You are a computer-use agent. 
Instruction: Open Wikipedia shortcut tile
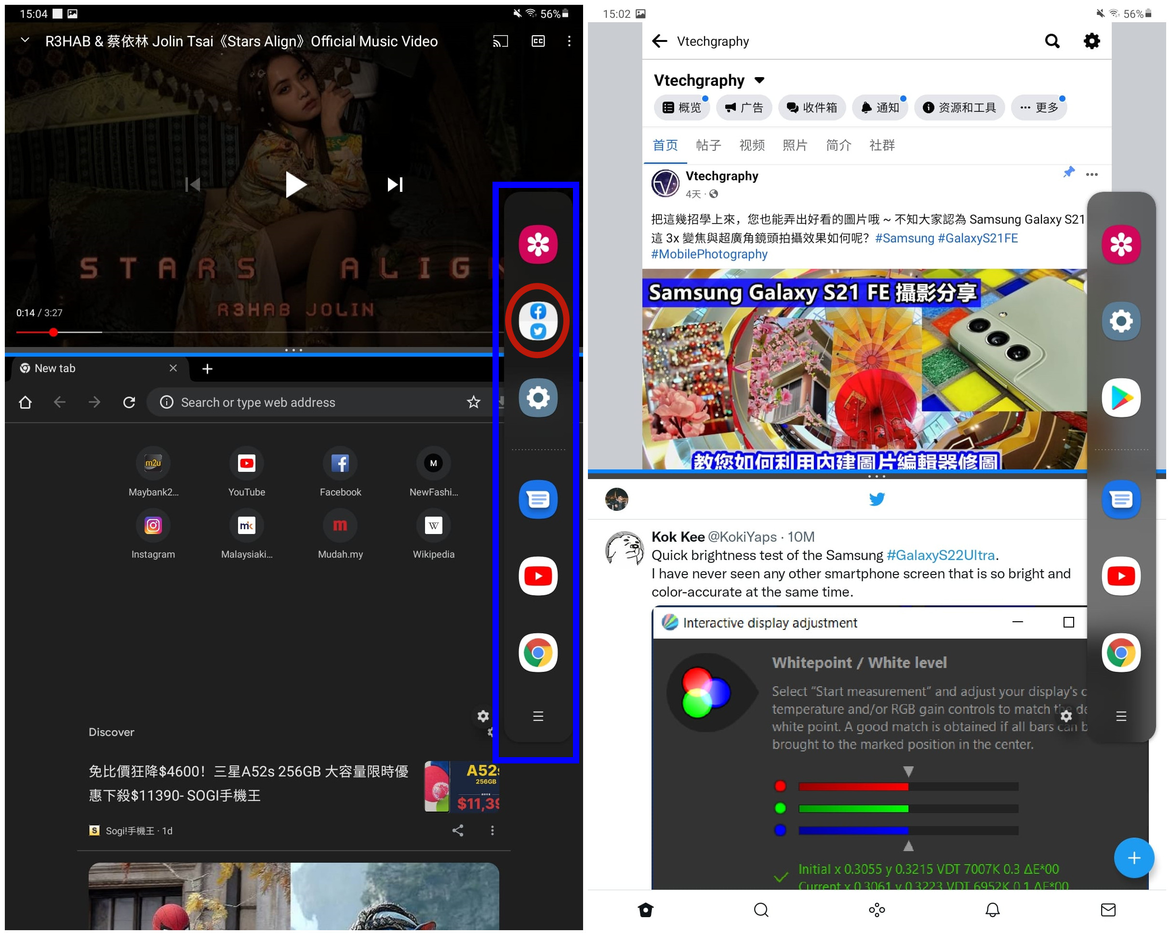click(433, 534)
